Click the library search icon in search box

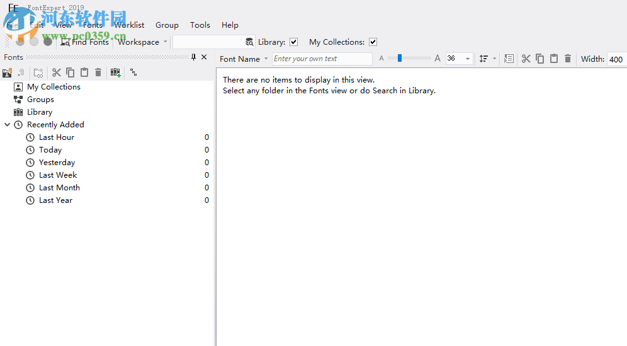(x=249, y=42)
